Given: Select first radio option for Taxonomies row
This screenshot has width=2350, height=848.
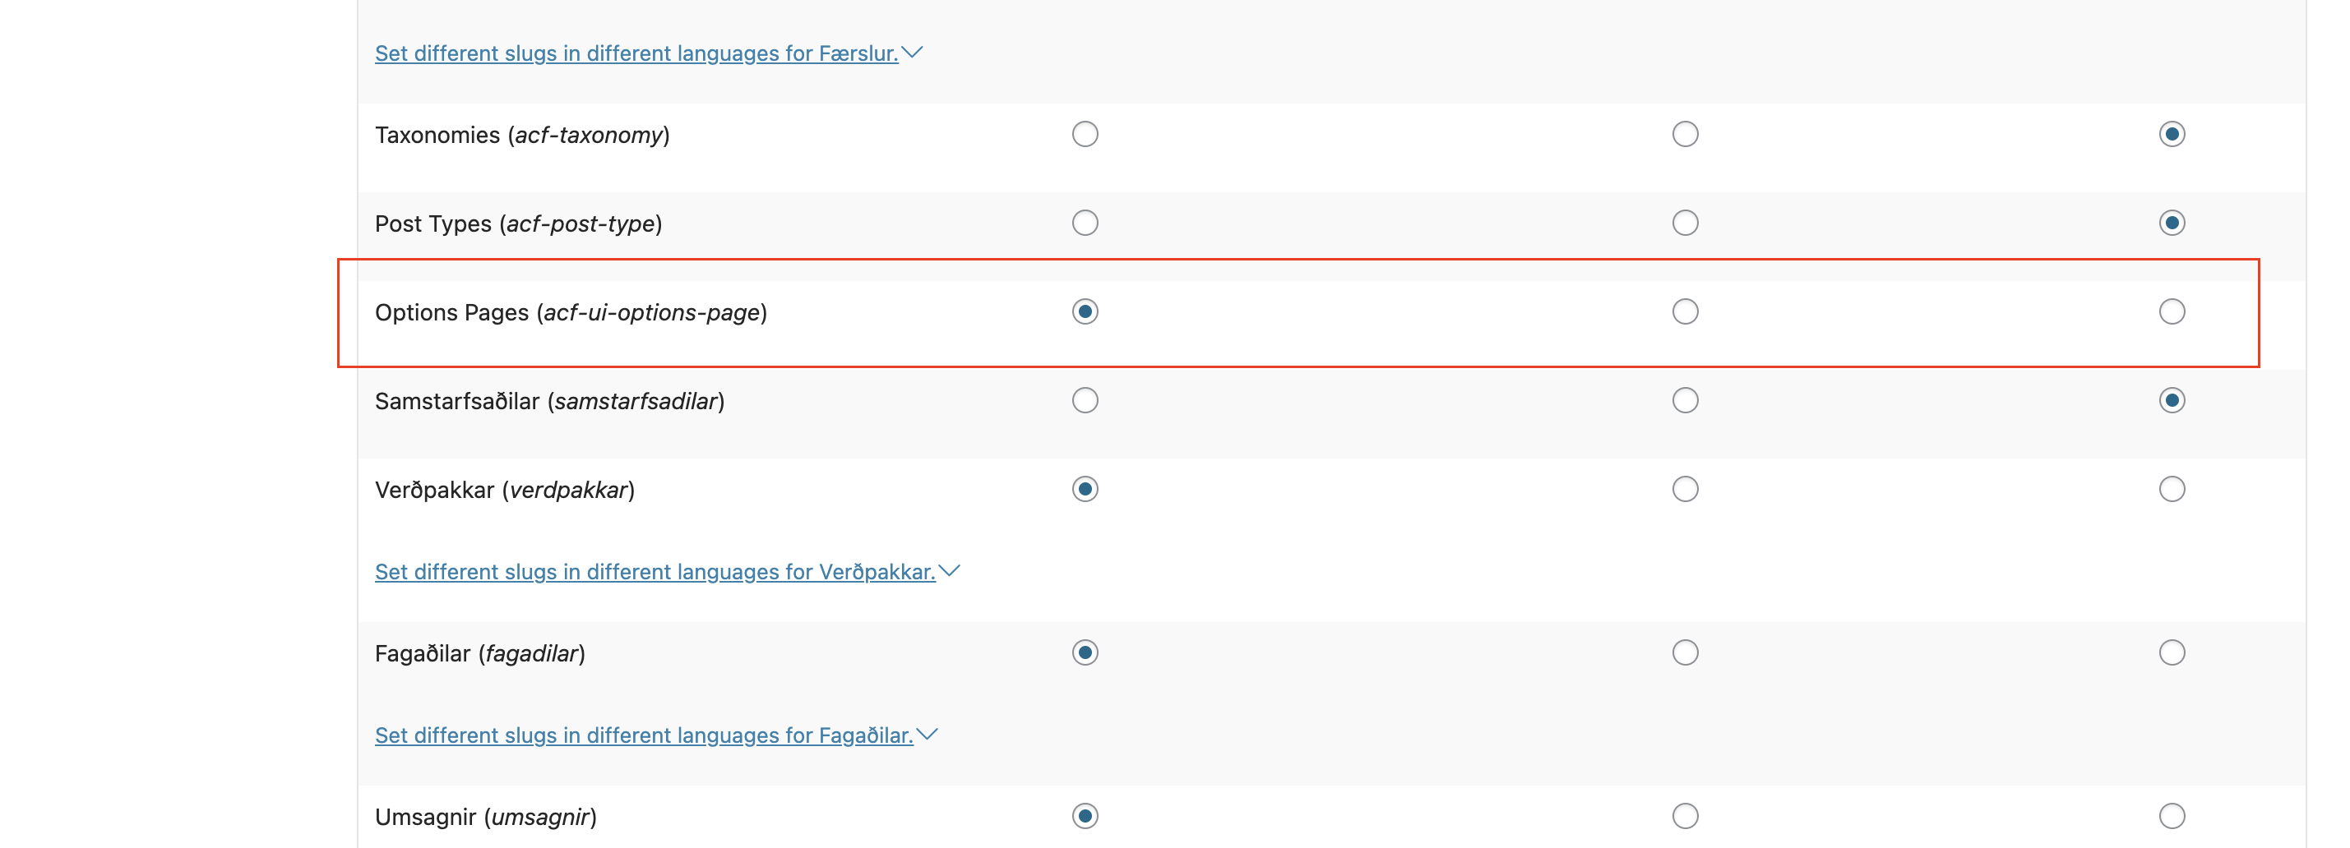Looking at the screenshot, I should [x=1085, y=134].
